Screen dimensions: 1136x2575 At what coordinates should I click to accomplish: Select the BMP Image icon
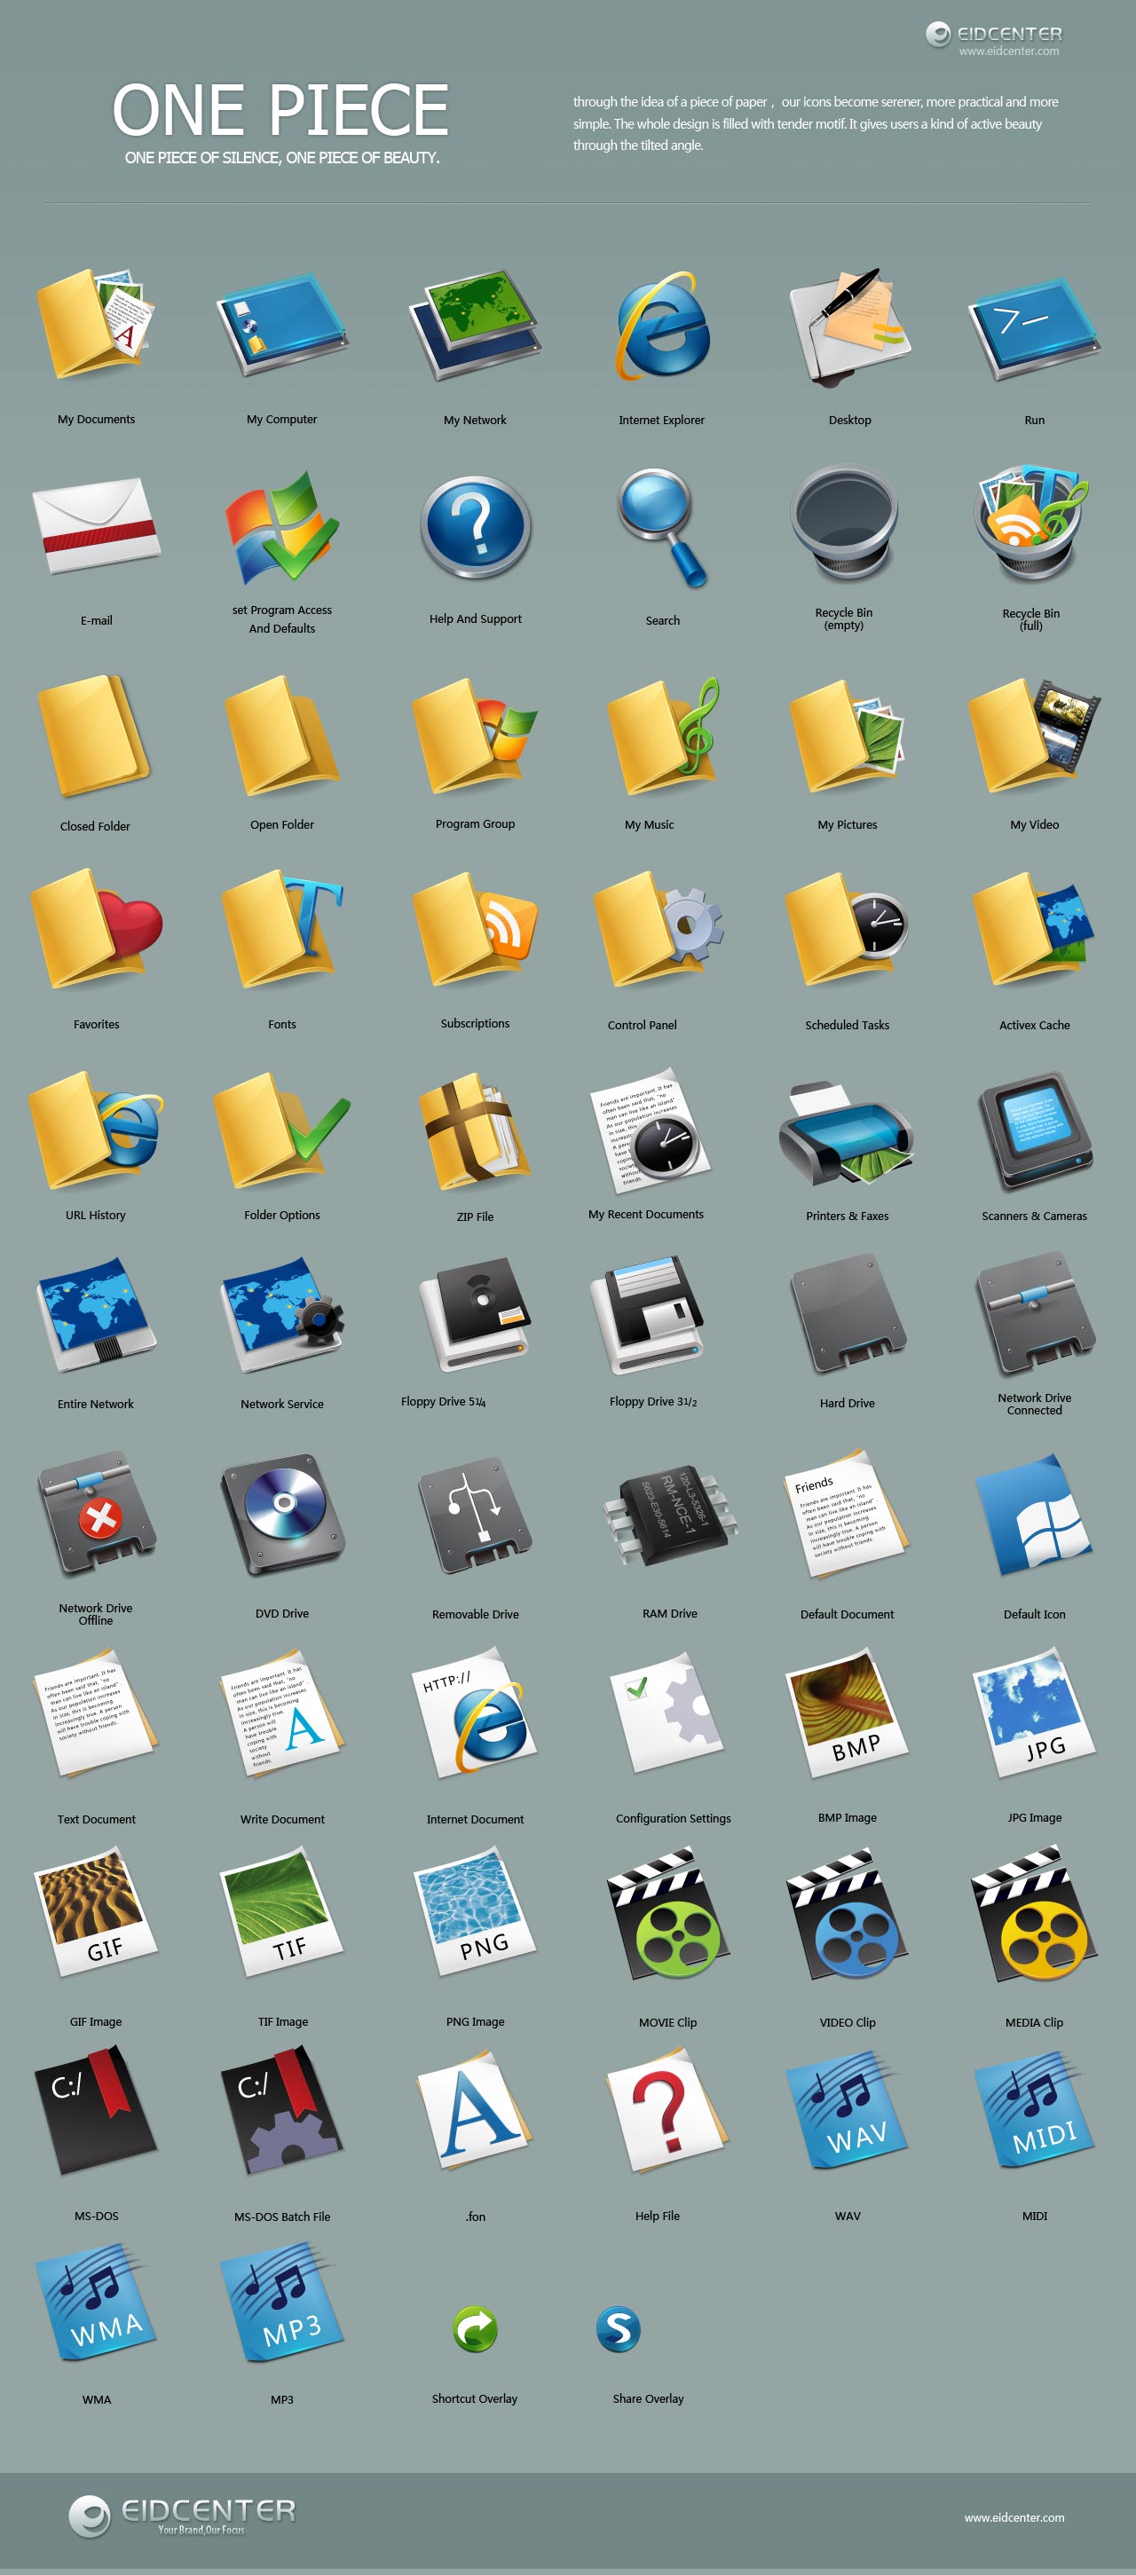pos(848,1713)
